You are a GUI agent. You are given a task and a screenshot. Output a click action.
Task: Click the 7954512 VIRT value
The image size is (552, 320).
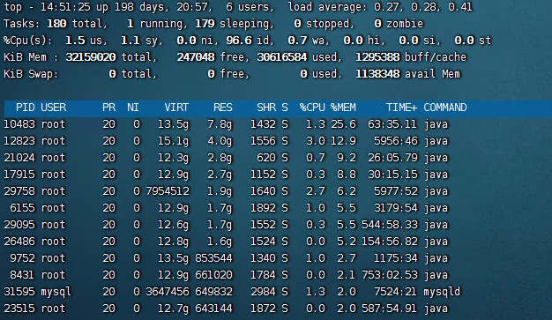point(168,190)
